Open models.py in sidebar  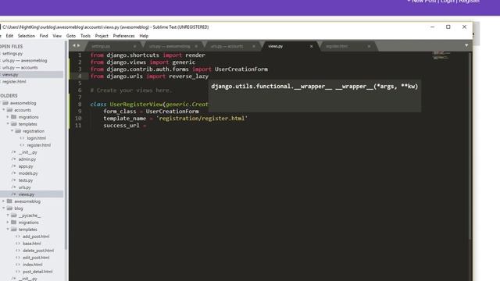[x=28, y=173]
